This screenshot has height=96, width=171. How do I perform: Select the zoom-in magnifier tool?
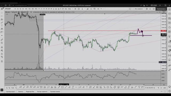[x=2, y=43]
